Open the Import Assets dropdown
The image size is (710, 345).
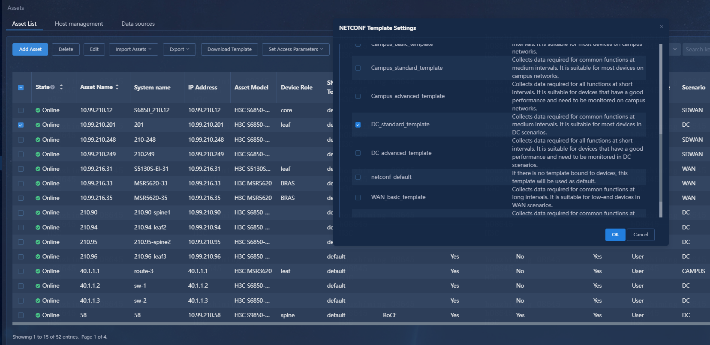click(133, 49)
